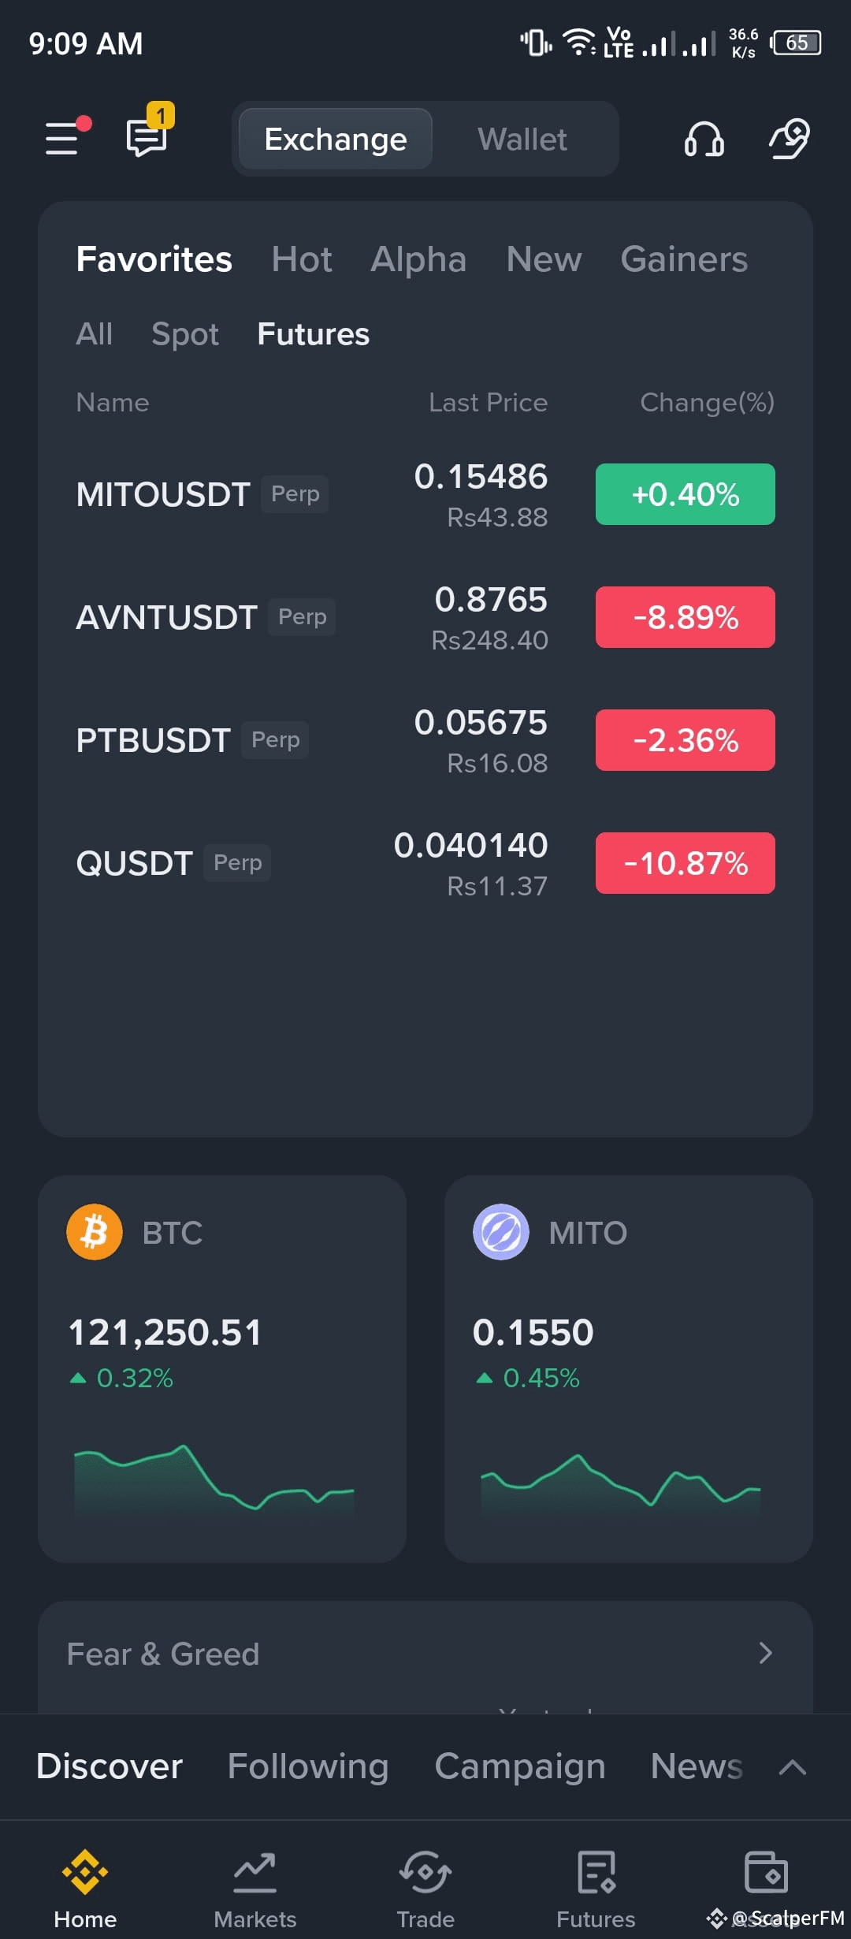Tap the -10.87% change badge

click(x=685, y=863)
